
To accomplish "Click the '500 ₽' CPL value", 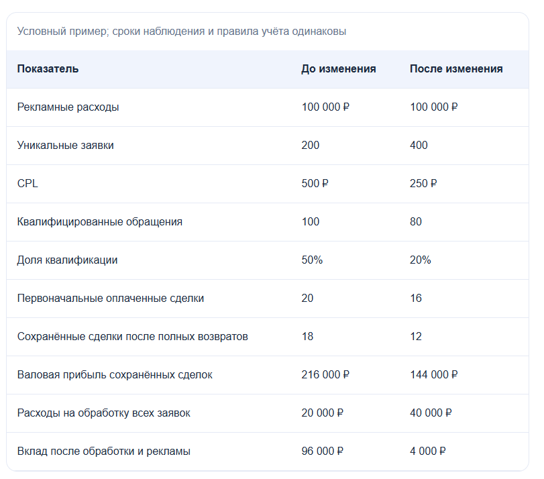I will click(315, 183).
